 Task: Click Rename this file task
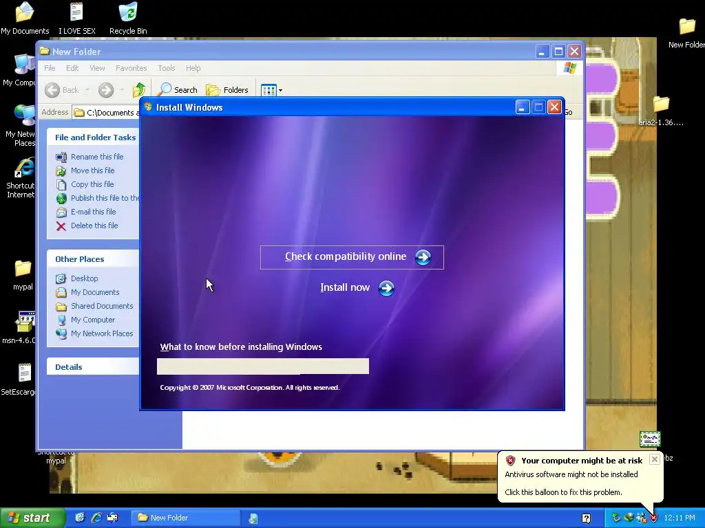tap(97, 157)
